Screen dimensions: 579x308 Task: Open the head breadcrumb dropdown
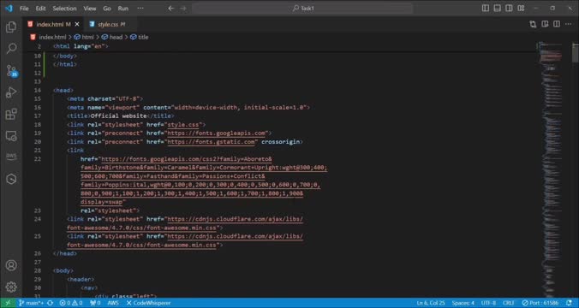click(x=112, y=37)
